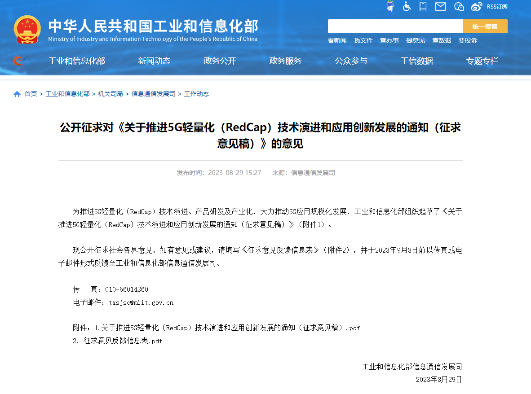Click the 统一搜索 search button
This screenshot has height=394, width=531.
point(485,26)
